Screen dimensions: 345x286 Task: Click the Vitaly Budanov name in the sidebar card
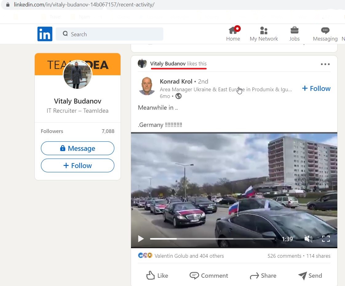[78, 101]
